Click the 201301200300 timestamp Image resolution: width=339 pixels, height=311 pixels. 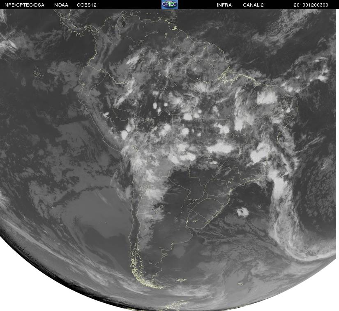point(311,5)
